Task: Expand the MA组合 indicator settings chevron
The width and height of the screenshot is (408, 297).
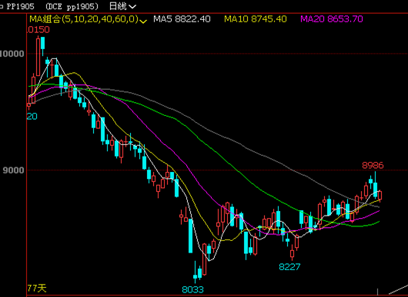Action: (143, 21)
